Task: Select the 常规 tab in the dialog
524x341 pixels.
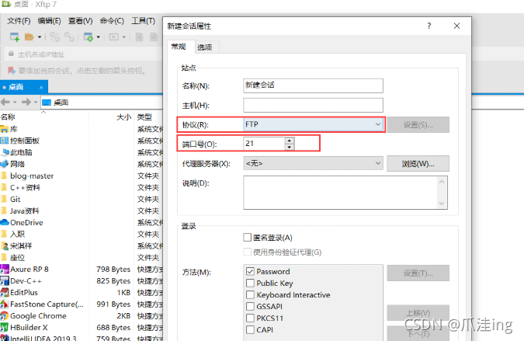Action: 179,47
